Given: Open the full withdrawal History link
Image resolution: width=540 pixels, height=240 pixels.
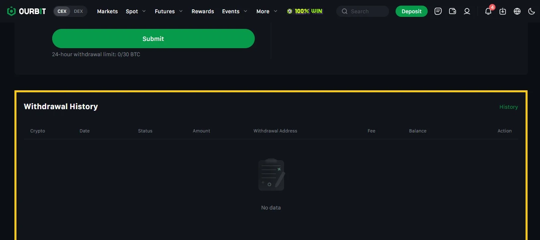Looking at the screenshot, I should point(509,107).
